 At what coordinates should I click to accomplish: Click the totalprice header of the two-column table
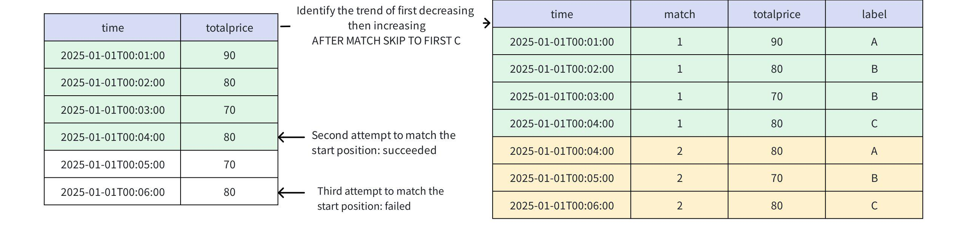(229, 28)
